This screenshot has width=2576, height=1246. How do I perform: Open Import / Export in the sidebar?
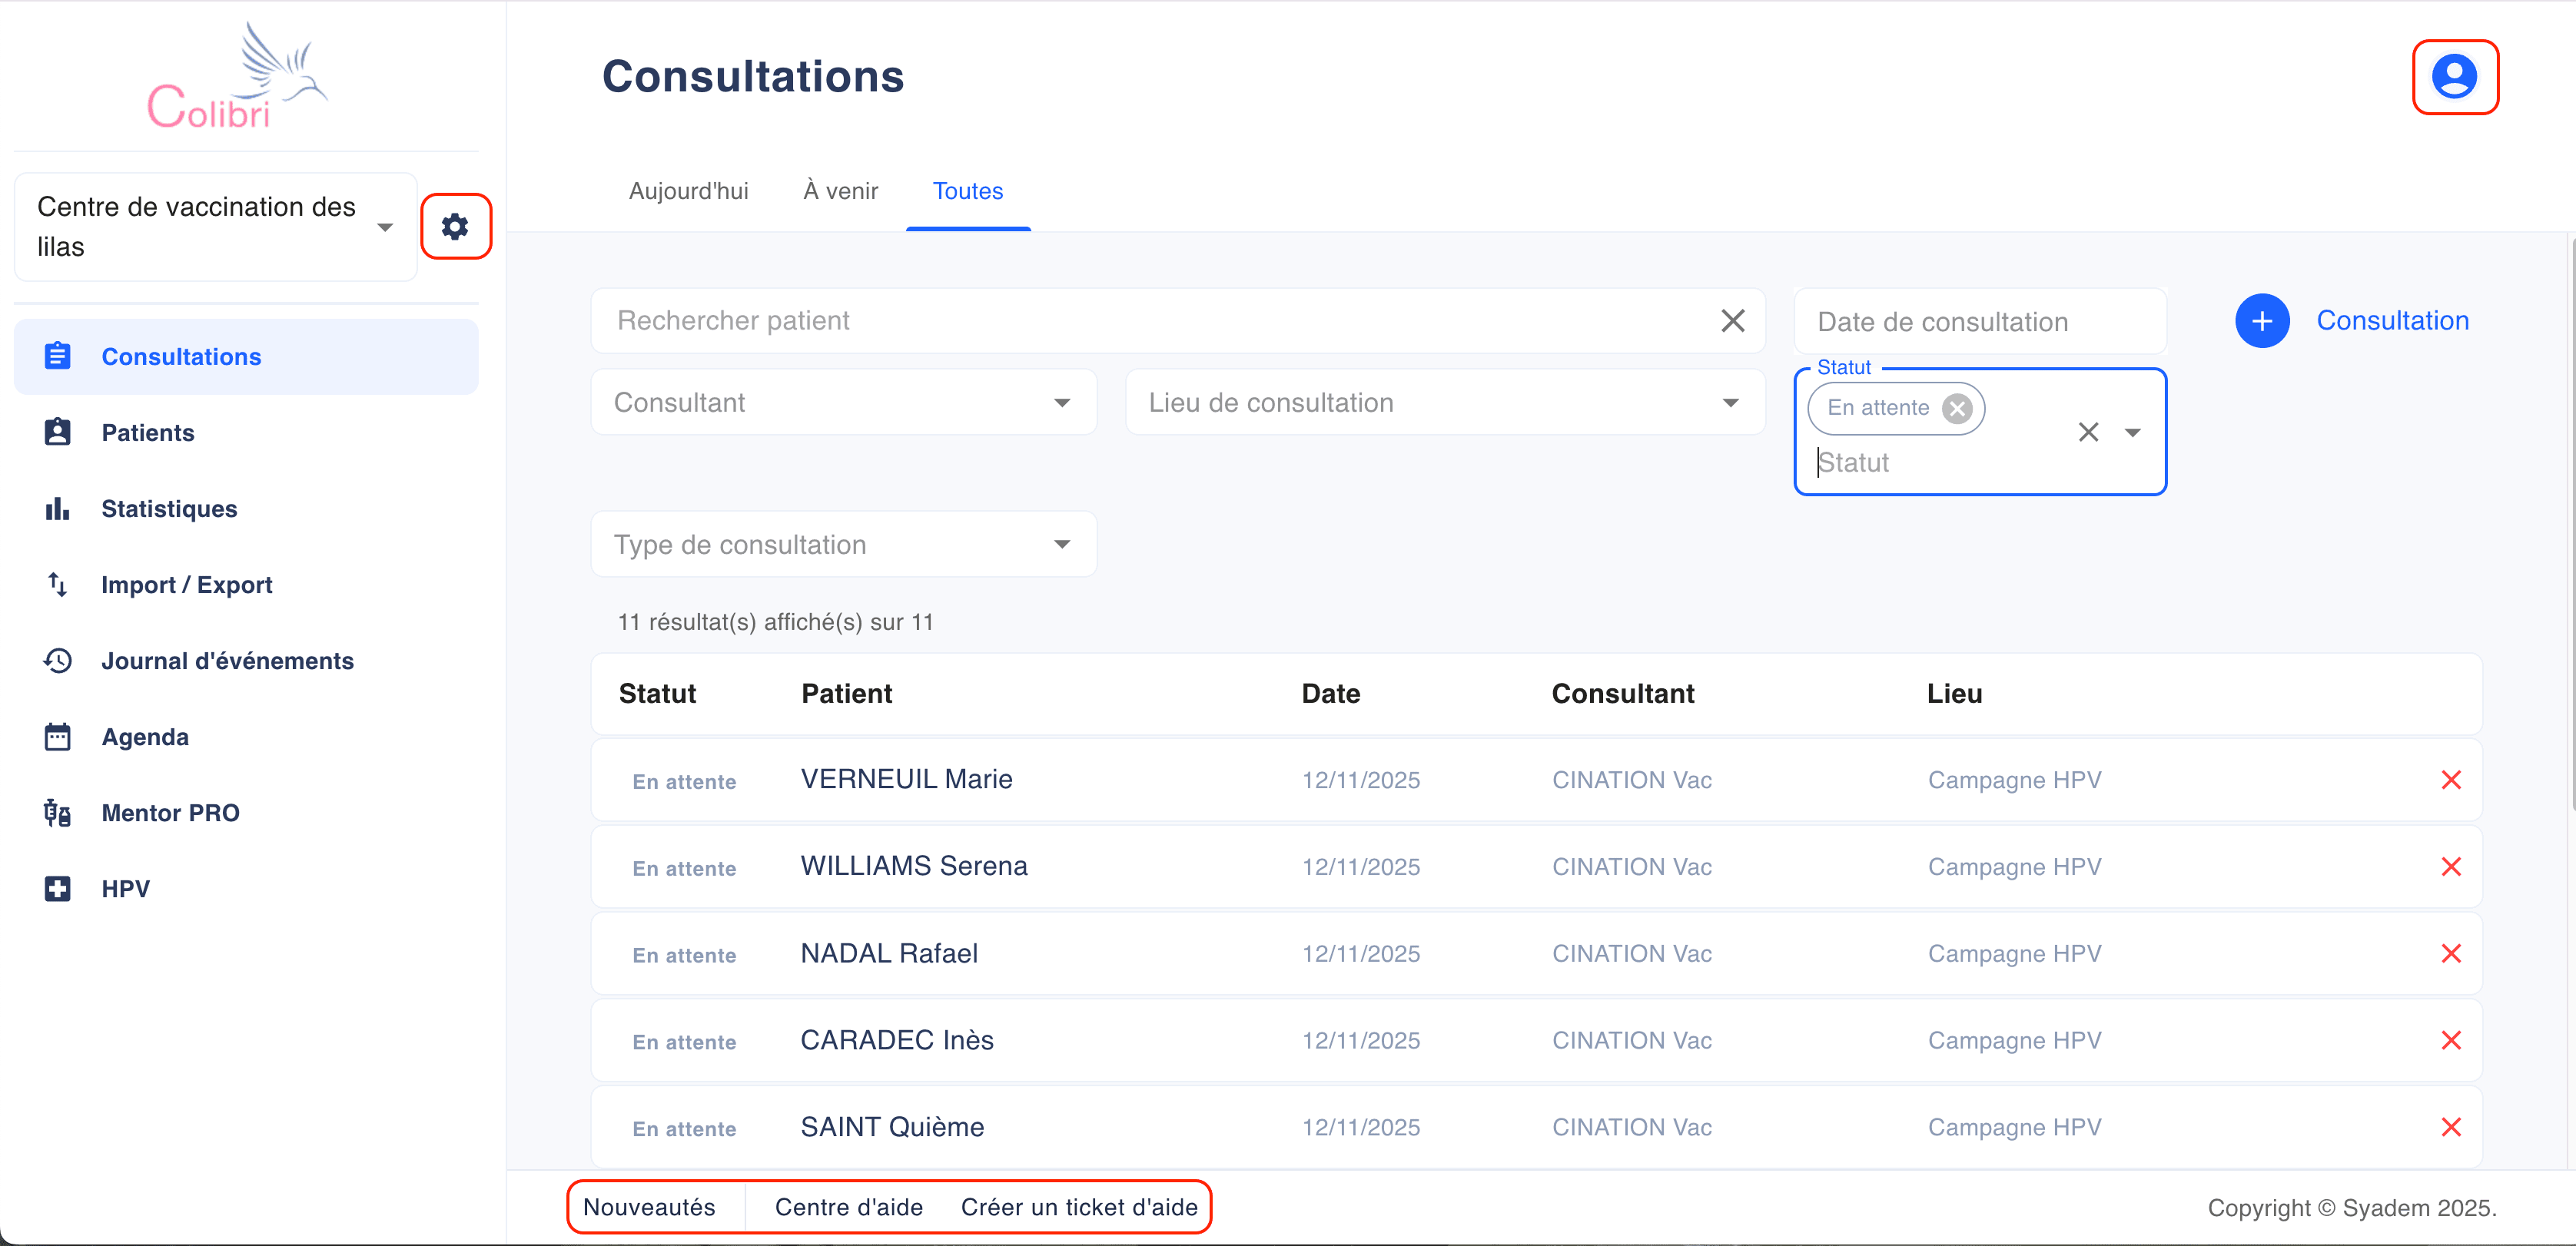click(x=246, y=584)
